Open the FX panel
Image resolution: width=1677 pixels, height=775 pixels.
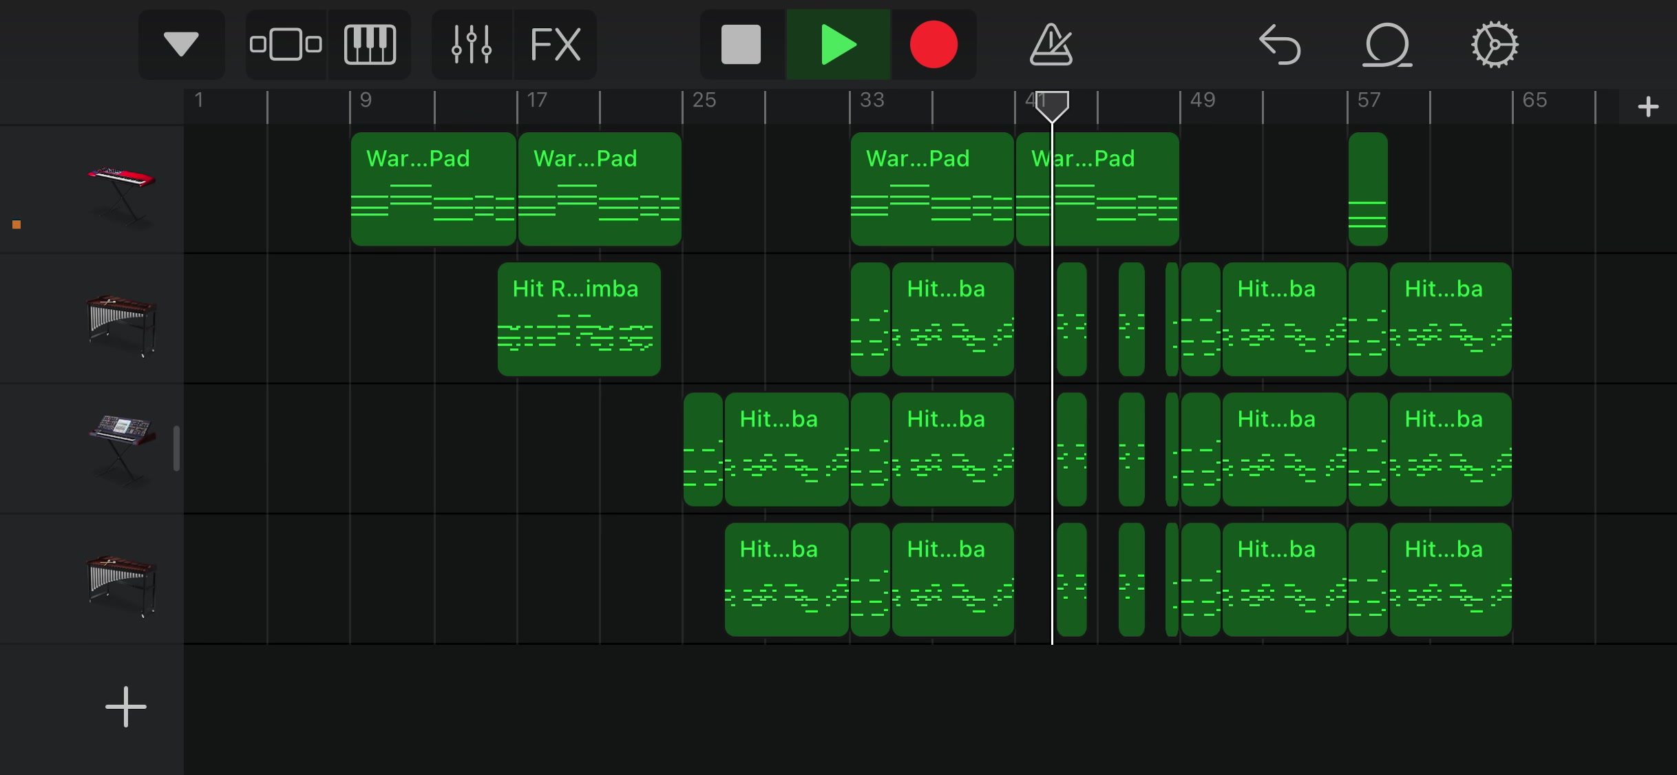pyautogui.click(x=556, y=45)
